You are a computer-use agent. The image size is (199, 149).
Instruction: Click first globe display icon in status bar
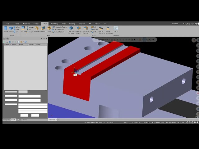[187, 123]
